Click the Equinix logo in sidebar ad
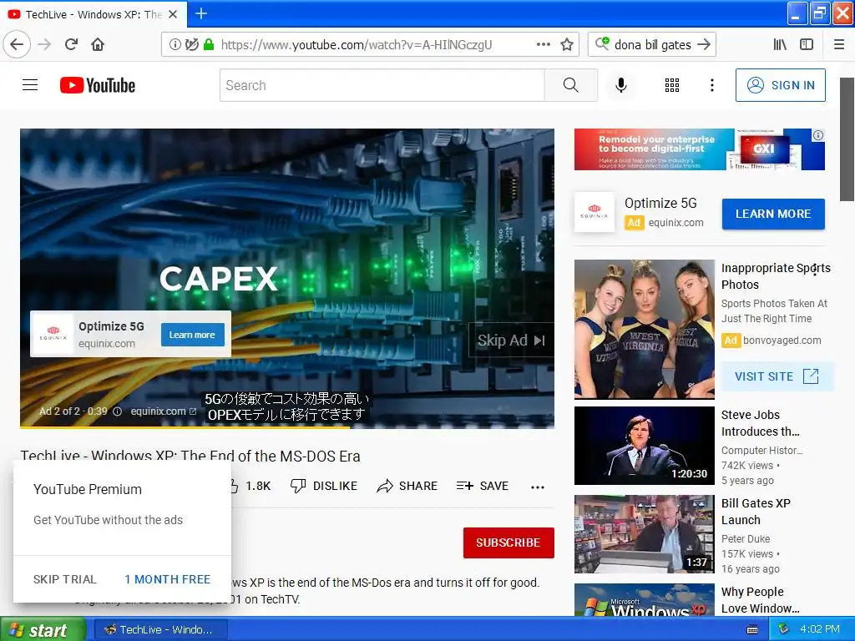Viewport: 855px width, 641px height. click(x=594, y=212)
